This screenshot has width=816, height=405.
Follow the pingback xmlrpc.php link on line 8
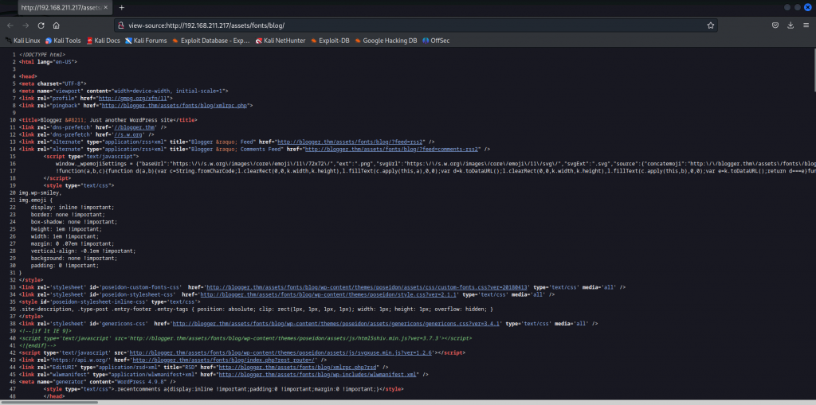175,105
